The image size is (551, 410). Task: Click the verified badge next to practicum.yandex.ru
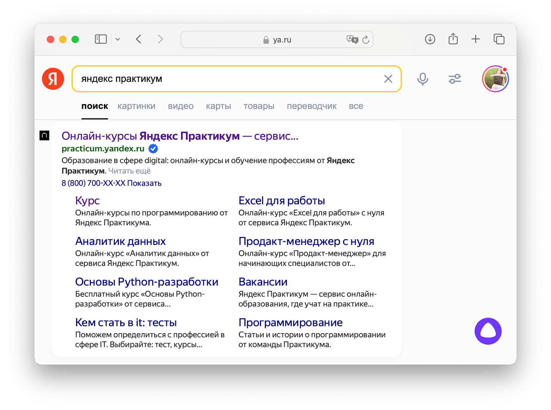[x=153, y=149]
